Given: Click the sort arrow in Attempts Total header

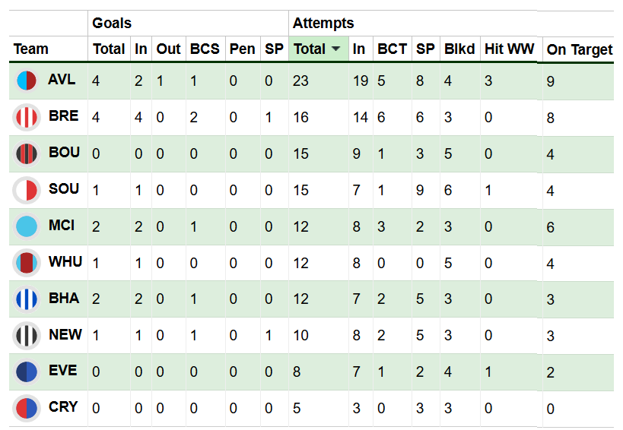Looking at the screenshot, I should pos(335,49).
